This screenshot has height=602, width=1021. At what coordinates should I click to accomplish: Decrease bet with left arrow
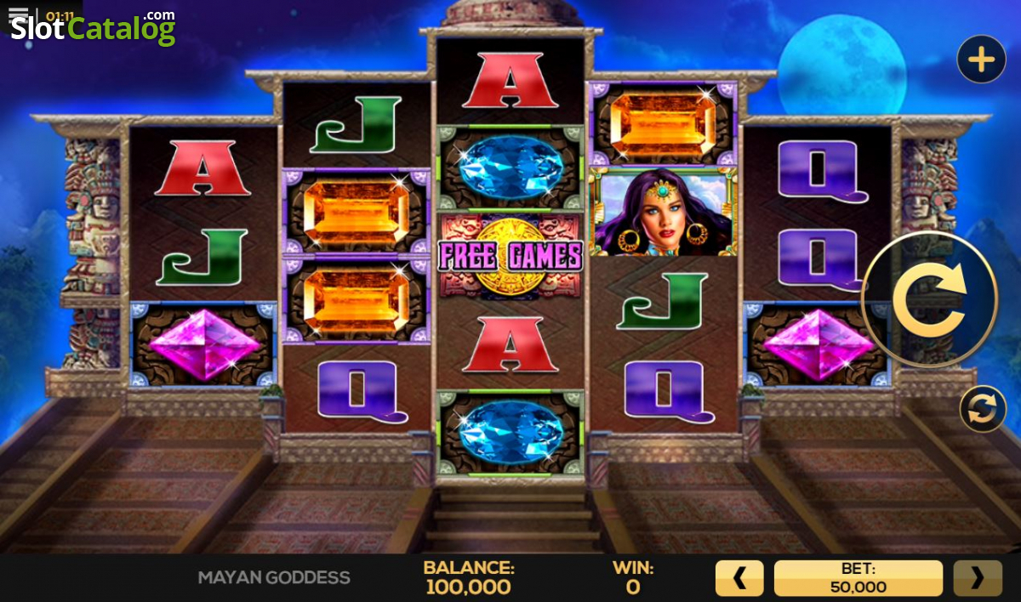coord(739,578)
